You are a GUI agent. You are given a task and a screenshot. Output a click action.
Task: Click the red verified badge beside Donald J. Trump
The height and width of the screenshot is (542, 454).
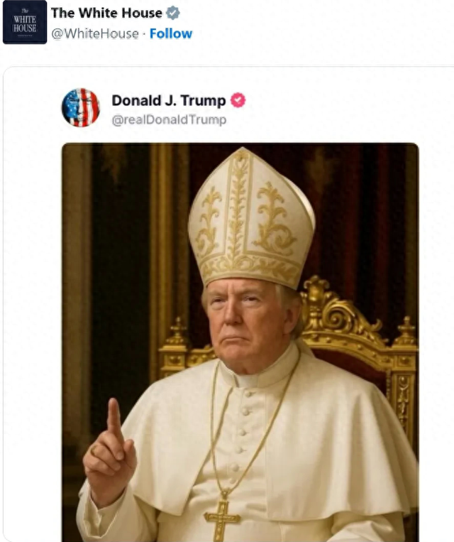tap(238, 100)
